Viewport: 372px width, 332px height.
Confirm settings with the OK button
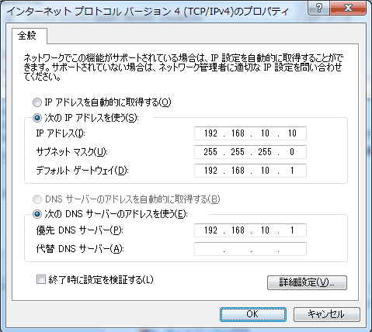pos(253,314)
